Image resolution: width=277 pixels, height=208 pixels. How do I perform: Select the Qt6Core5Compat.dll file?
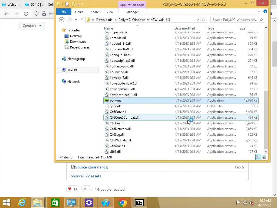[x=181, y=118]
